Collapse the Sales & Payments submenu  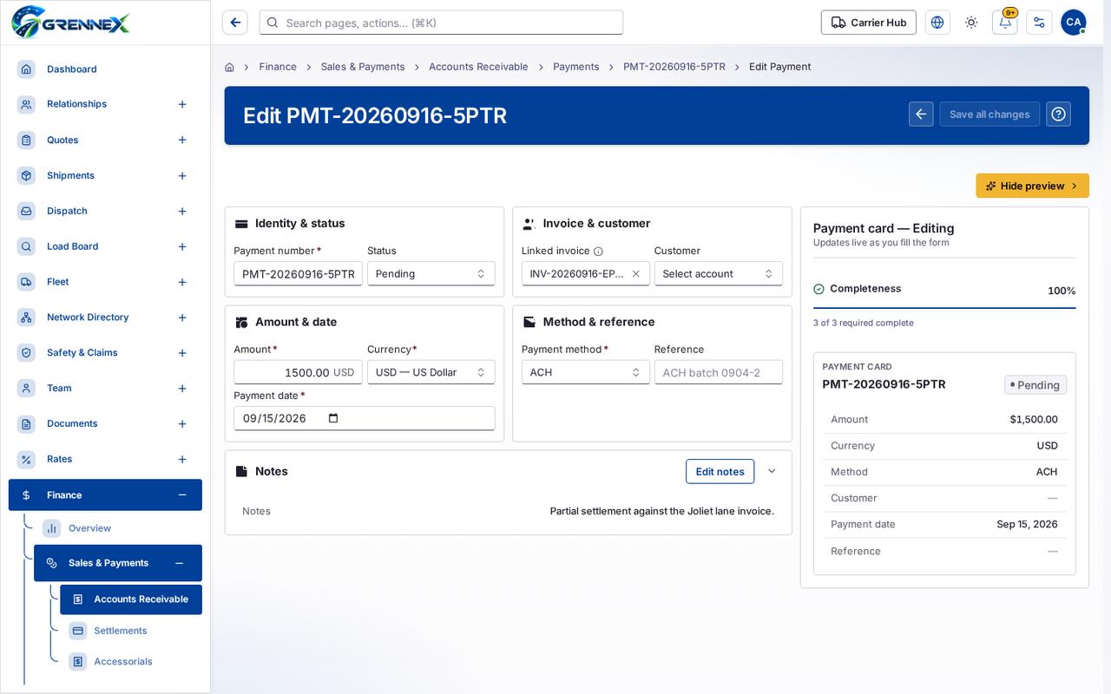coord(179,563)
